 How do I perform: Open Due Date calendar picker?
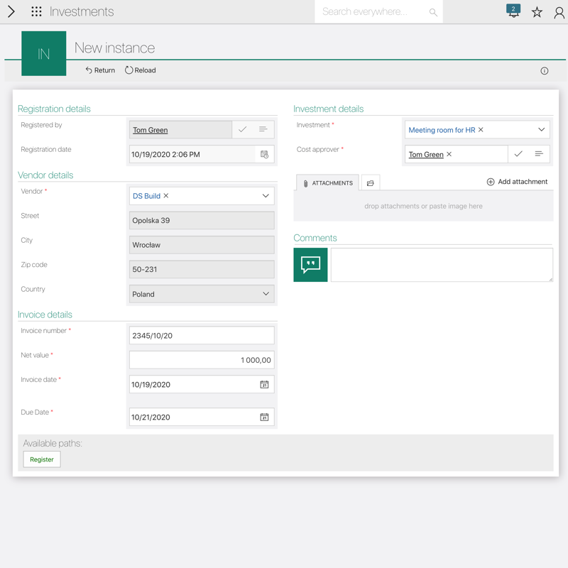[x=264, y=417]
